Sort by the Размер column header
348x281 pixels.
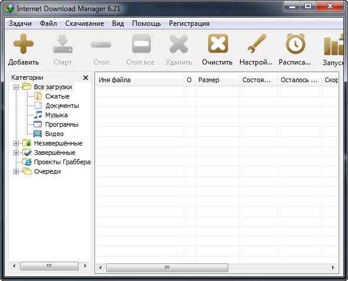[217, 80]
